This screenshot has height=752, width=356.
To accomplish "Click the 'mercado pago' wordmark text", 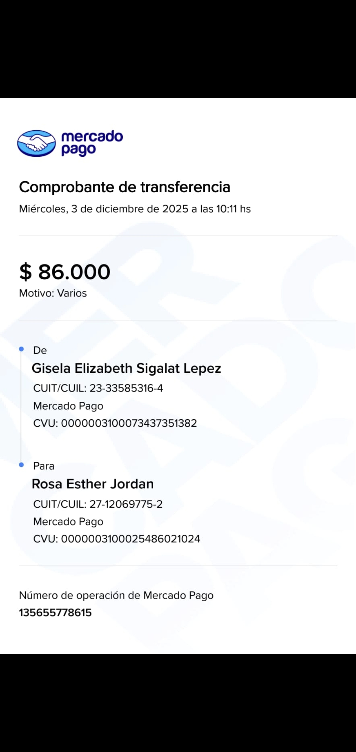I will click(92, 143).
